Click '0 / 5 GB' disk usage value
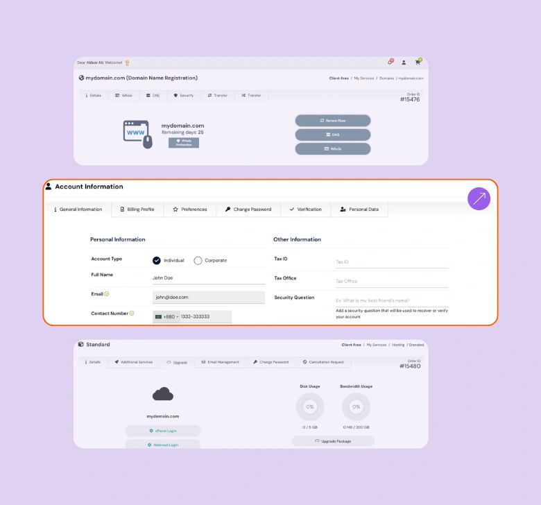 pos(310,427)
